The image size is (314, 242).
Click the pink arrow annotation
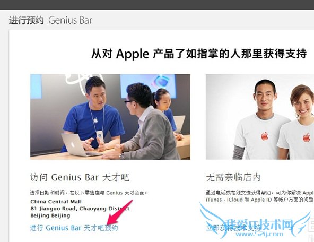[120, 213]
